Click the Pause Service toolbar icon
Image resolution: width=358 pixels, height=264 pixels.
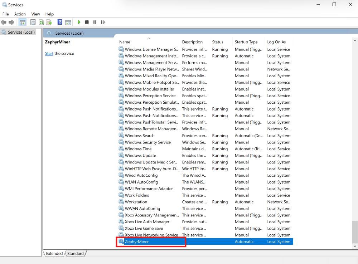[95, 22]
